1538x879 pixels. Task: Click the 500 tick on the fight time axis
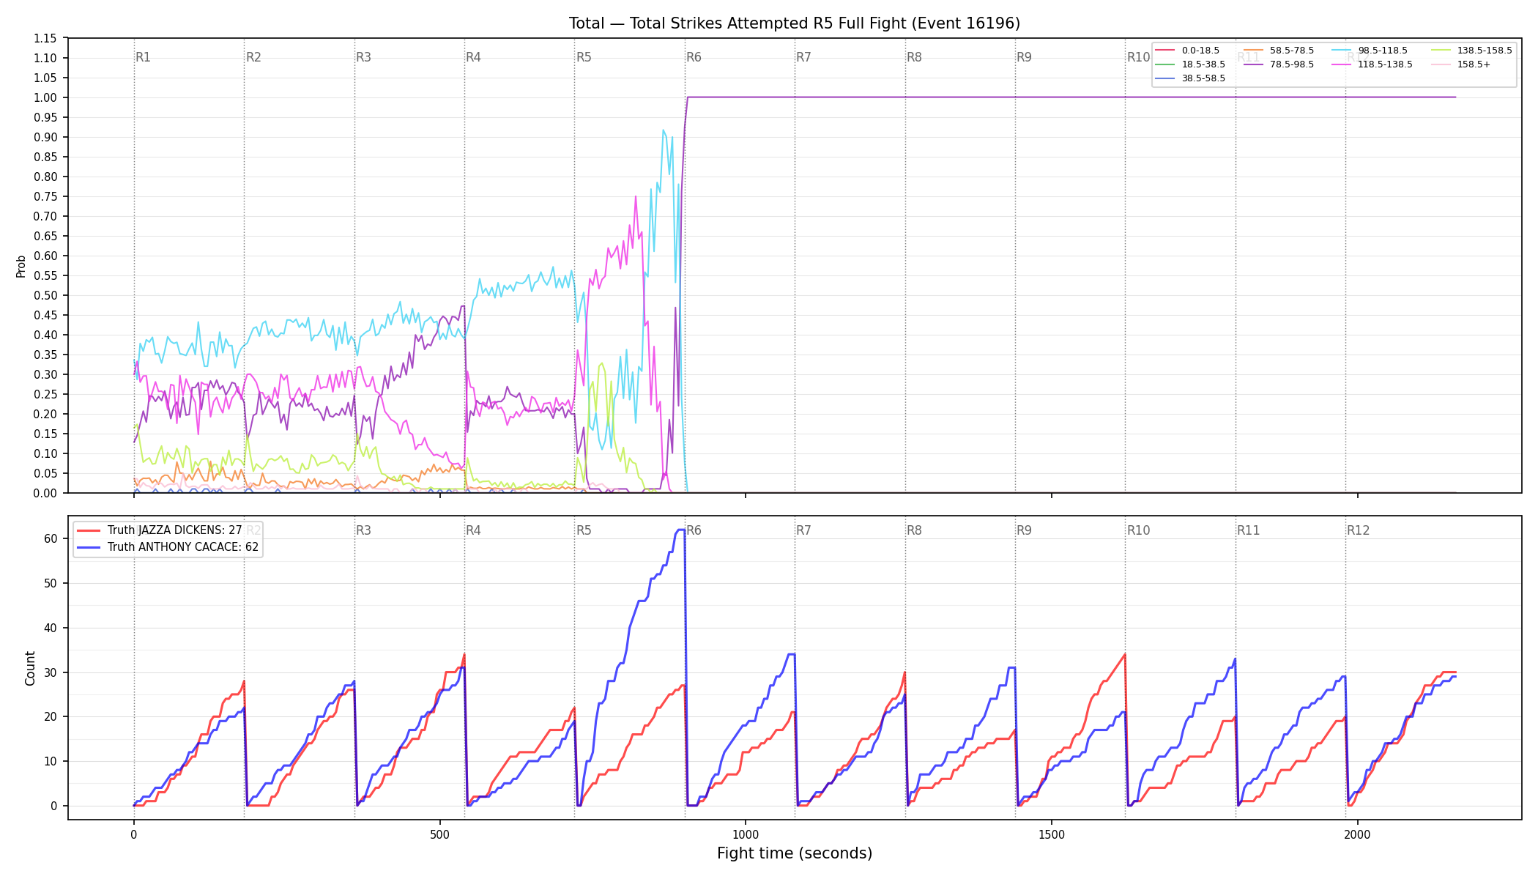(x=439, y=834)
